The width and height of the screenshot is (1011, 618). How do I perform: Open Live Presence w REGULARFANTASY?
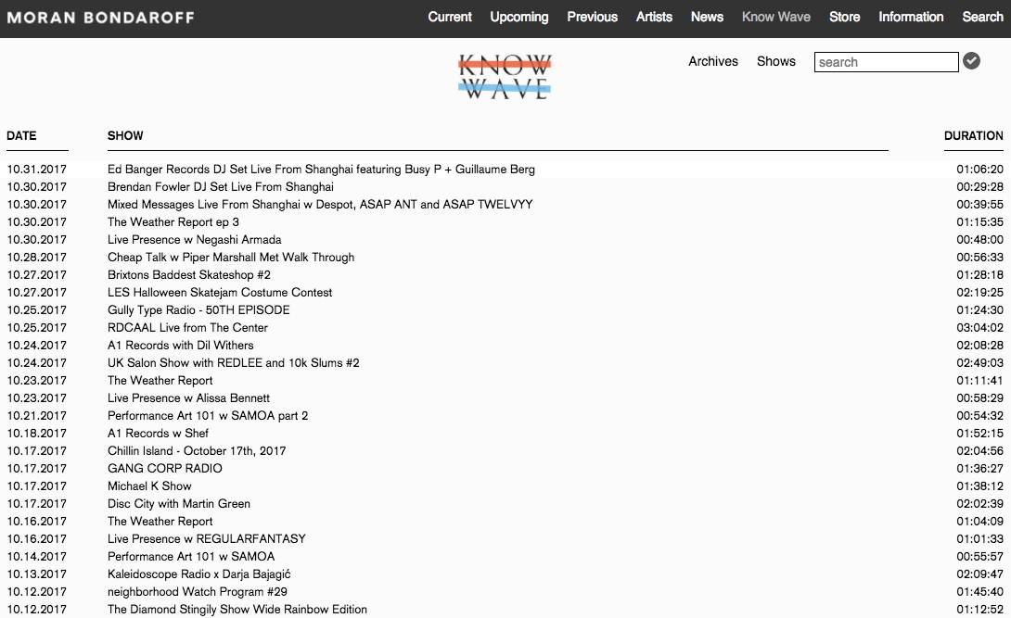(206, 539)
